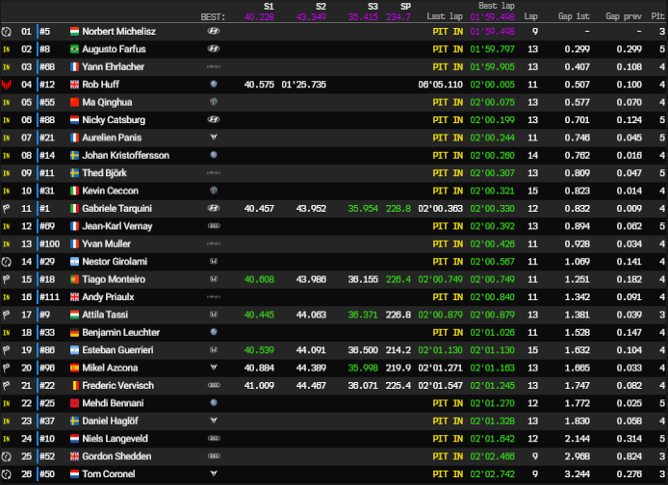Viewport: 668px width, 485px height.
Task: Click Audi logo in Jean-Karl Vernay row
Action: pyautogui.click(x=214, y=226)
